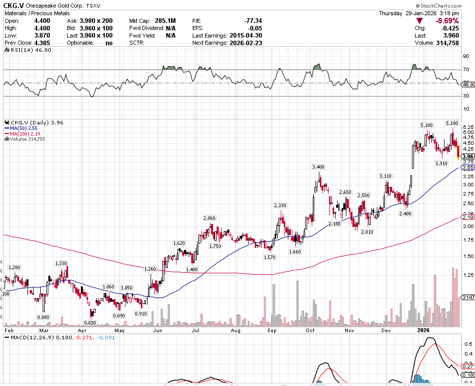475x386 pixels.
Task: Click the Jul month label on time axis
Action: click(x=195, y=330)
